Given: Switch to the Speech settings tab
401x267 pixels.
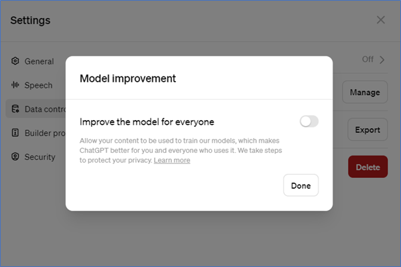Looking at the screenshot, I should 39,85.
